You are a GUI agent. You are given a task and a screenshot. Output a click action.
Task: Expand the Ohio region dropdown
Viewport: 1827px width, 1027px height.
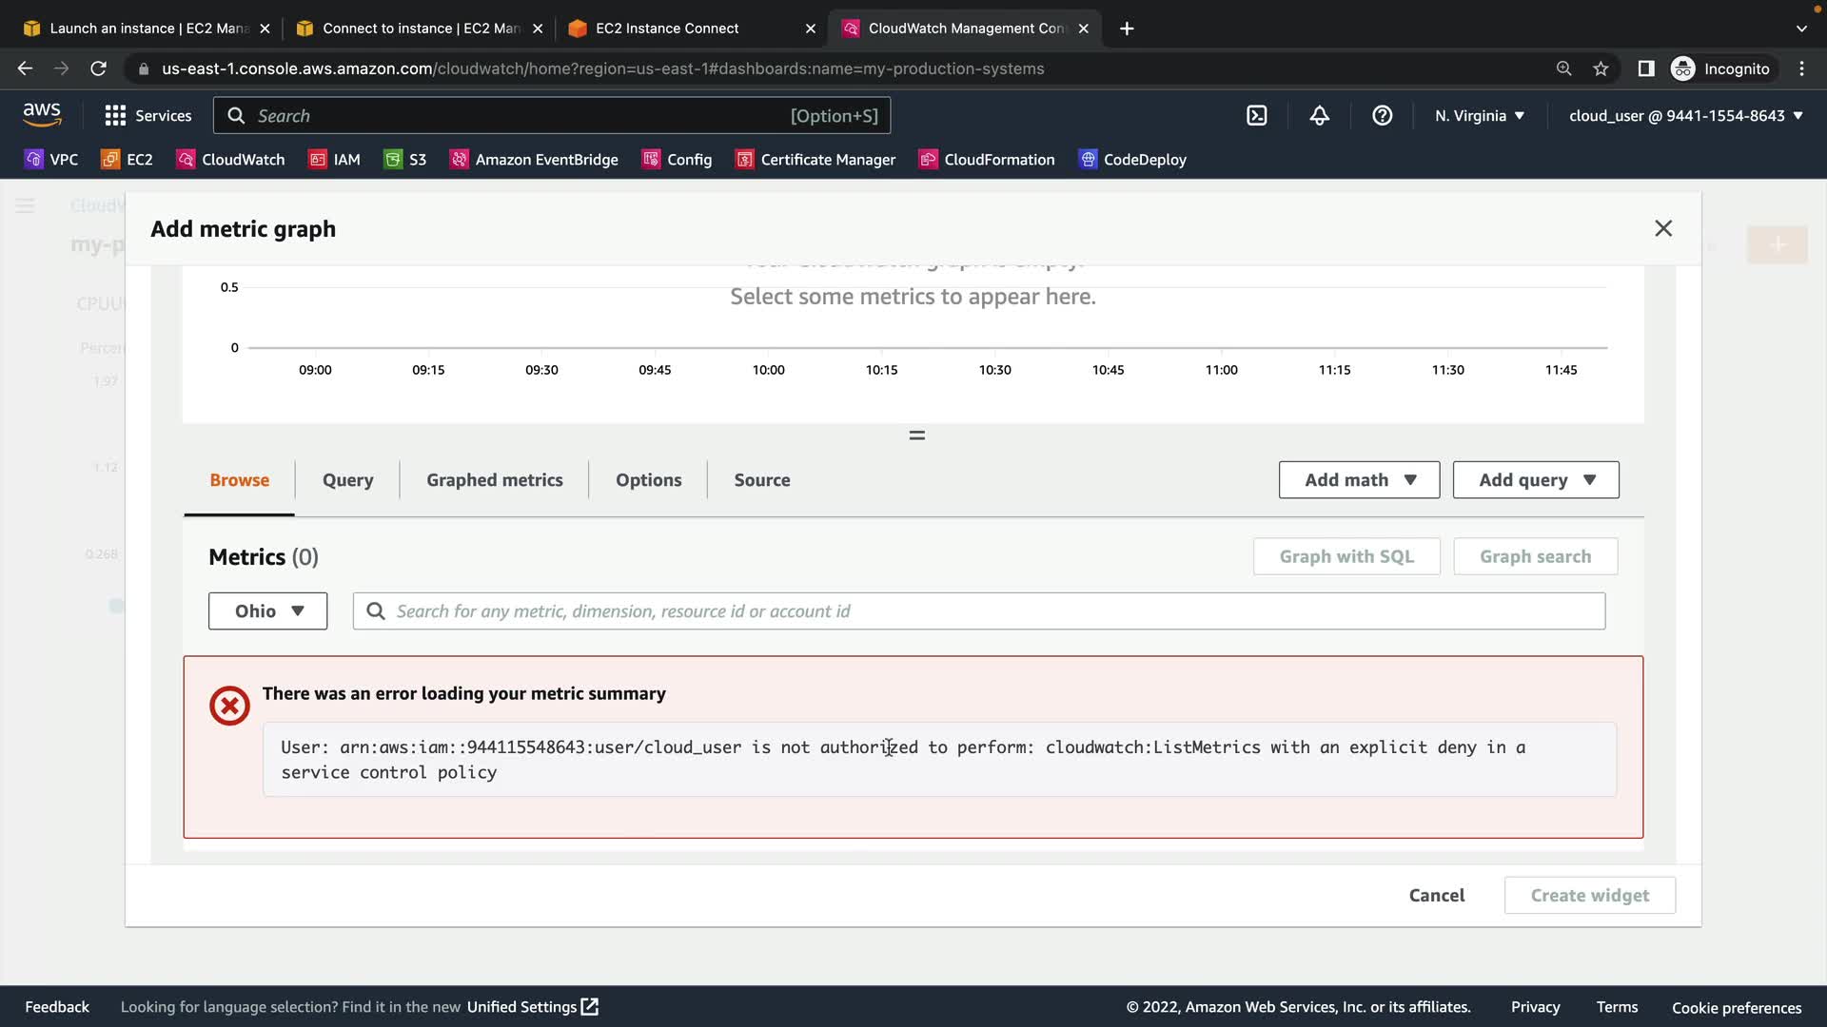click(267, 611)
